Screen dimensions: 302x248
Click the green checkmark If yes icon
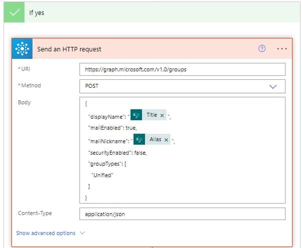click(x=14, y=12)
